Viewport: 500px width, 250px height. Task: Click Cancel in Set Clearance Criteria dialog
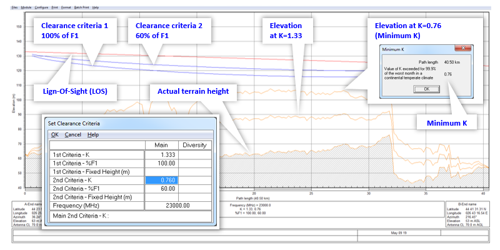tap(72, 134)
